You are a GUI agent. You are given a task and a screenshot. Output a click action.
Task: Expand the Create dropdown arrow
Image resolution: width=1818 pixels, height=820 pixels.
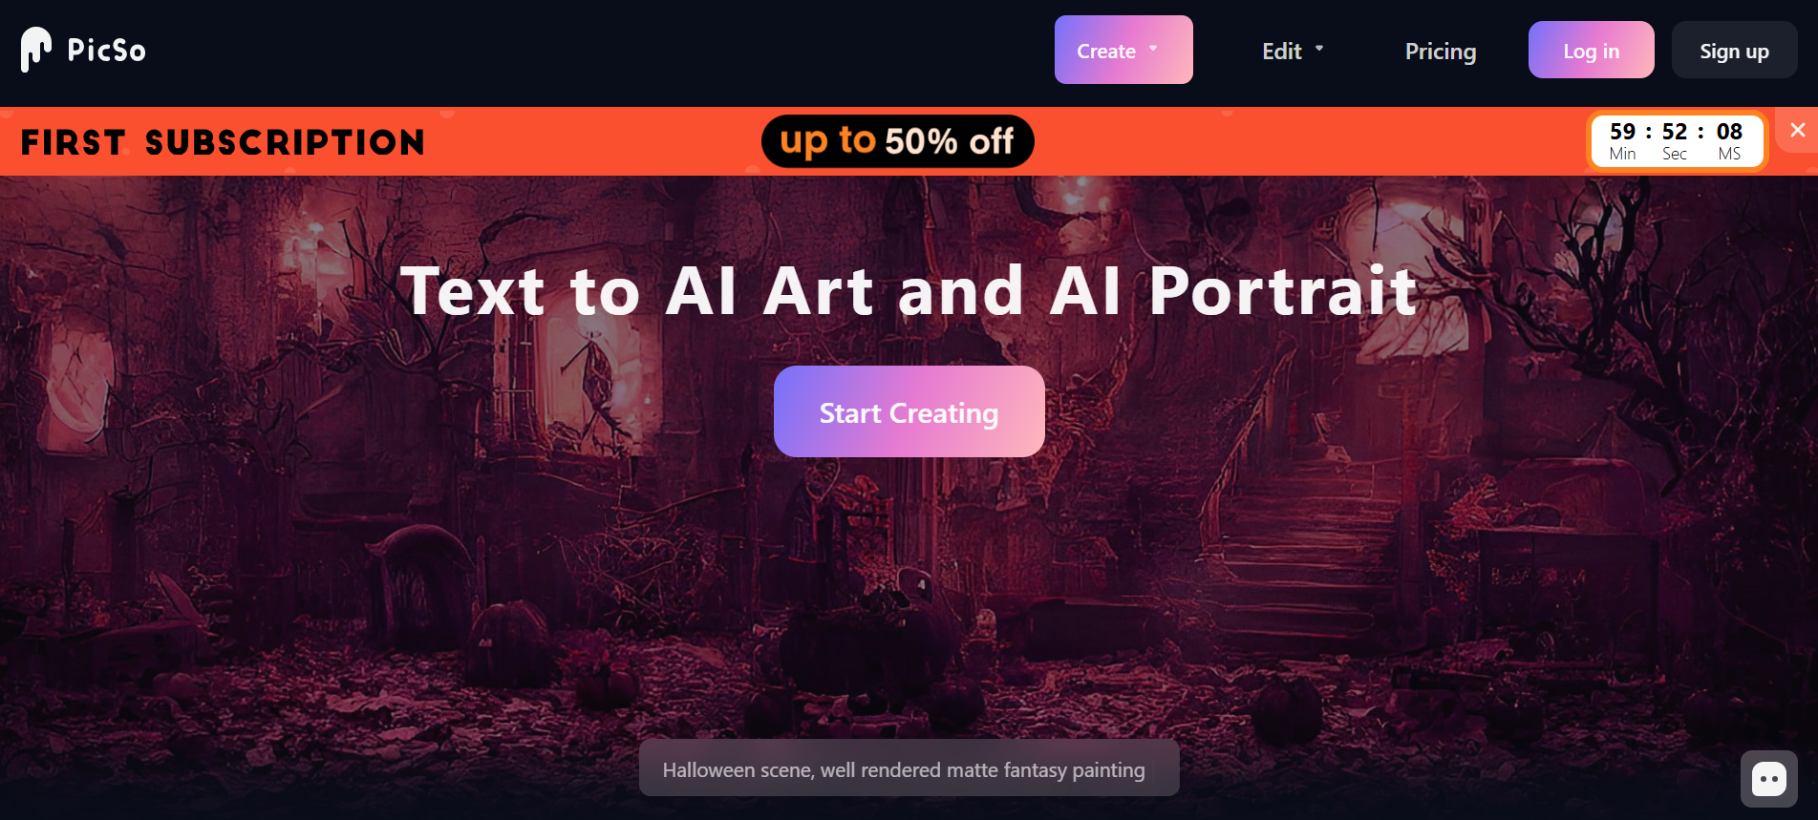point(1153,48)
